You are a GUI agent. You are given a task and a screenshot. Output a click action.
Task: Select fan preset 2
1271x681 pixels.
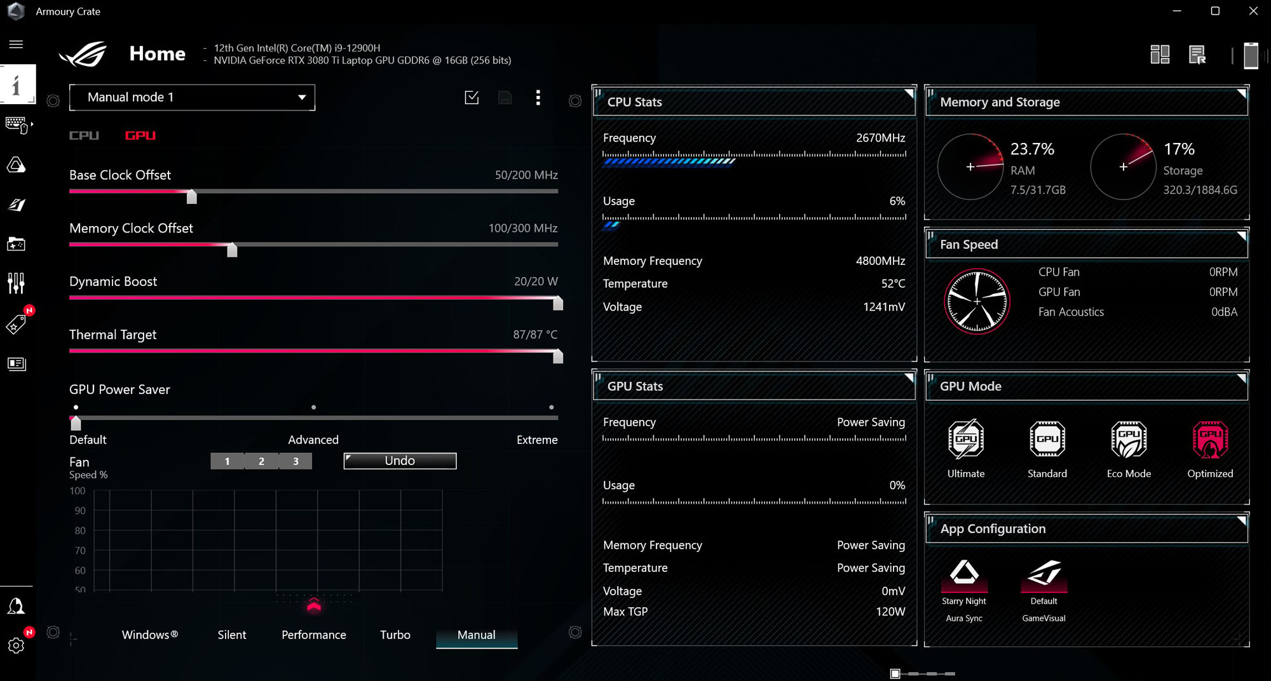(x=261, y=461)
